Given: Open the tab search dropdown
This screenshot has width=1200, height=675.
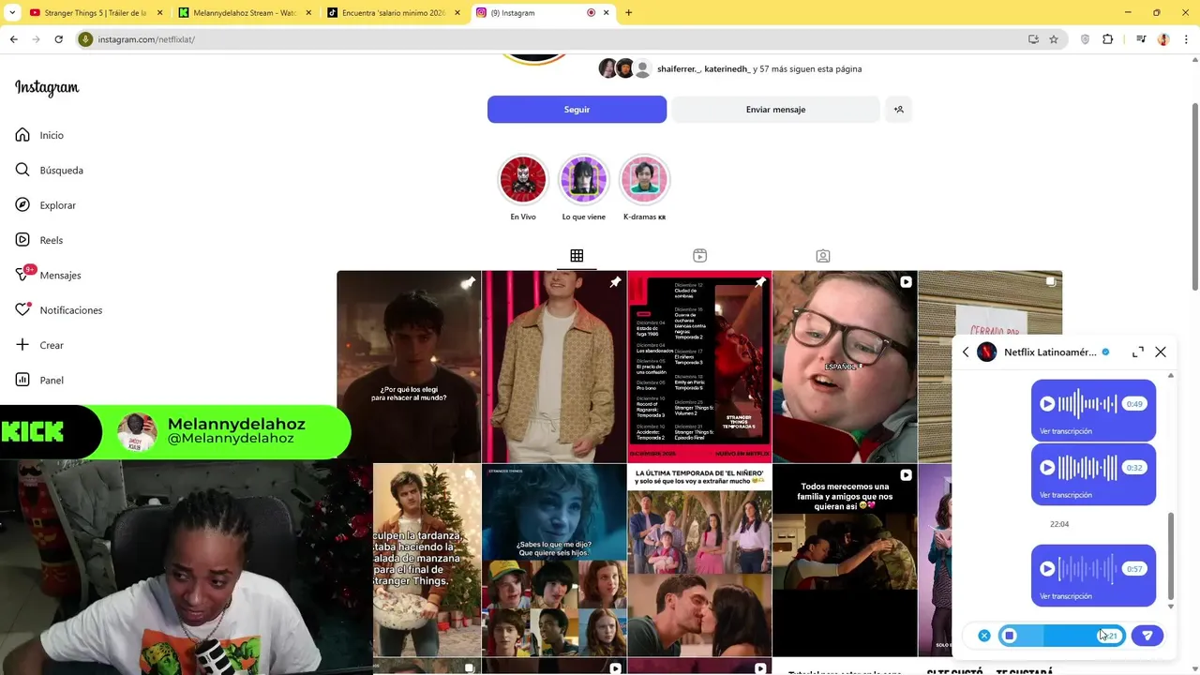Looking at the screenshot, I should [x=11, y=13].
